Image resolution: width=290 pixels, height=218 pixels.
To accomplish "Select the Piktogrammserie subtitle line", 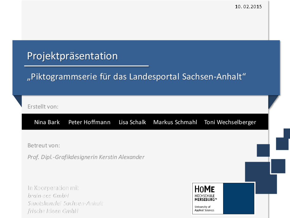I will 136,77.
